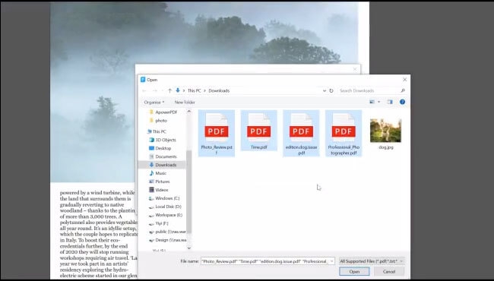Click the Cancel button

(x=389, y=272)
